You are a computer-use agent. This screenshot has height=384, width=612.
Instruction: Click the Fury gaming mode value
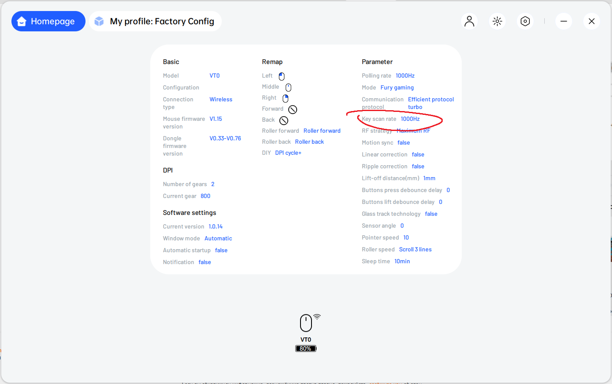pyautogui.click(x=397, y=88)
